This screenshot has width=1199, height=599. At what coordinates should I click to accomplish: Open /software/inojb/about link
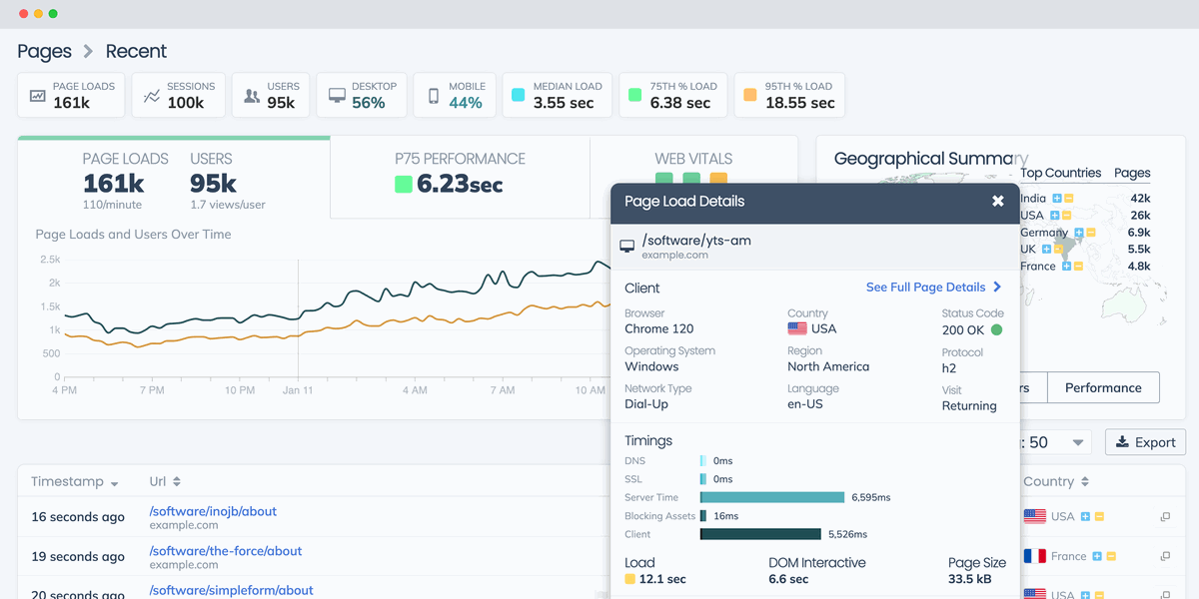213,511
